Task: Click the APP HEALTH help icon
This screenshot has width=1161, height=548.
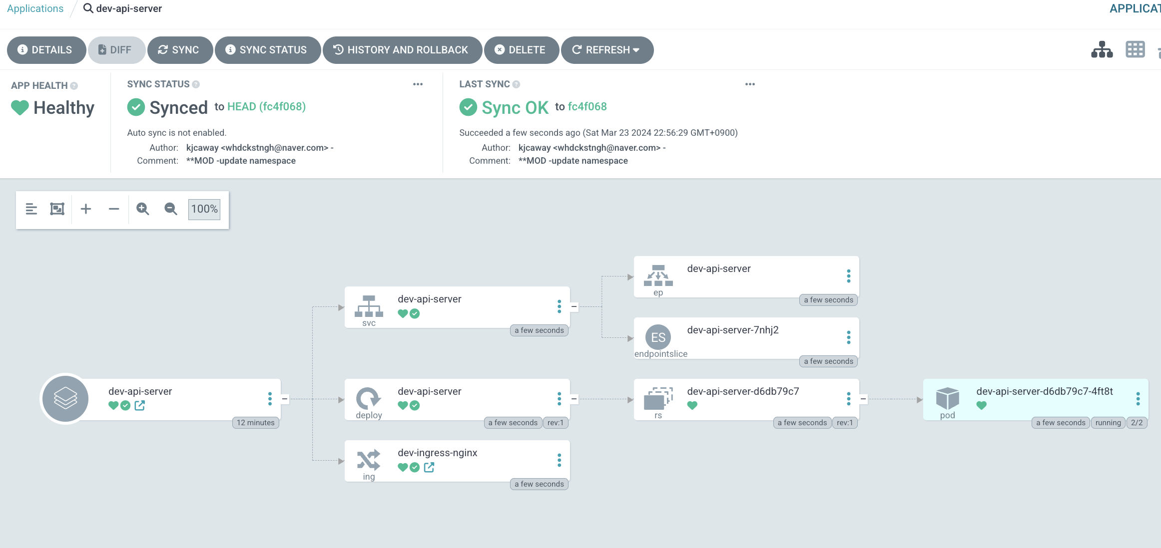Action: pos(74,86)
